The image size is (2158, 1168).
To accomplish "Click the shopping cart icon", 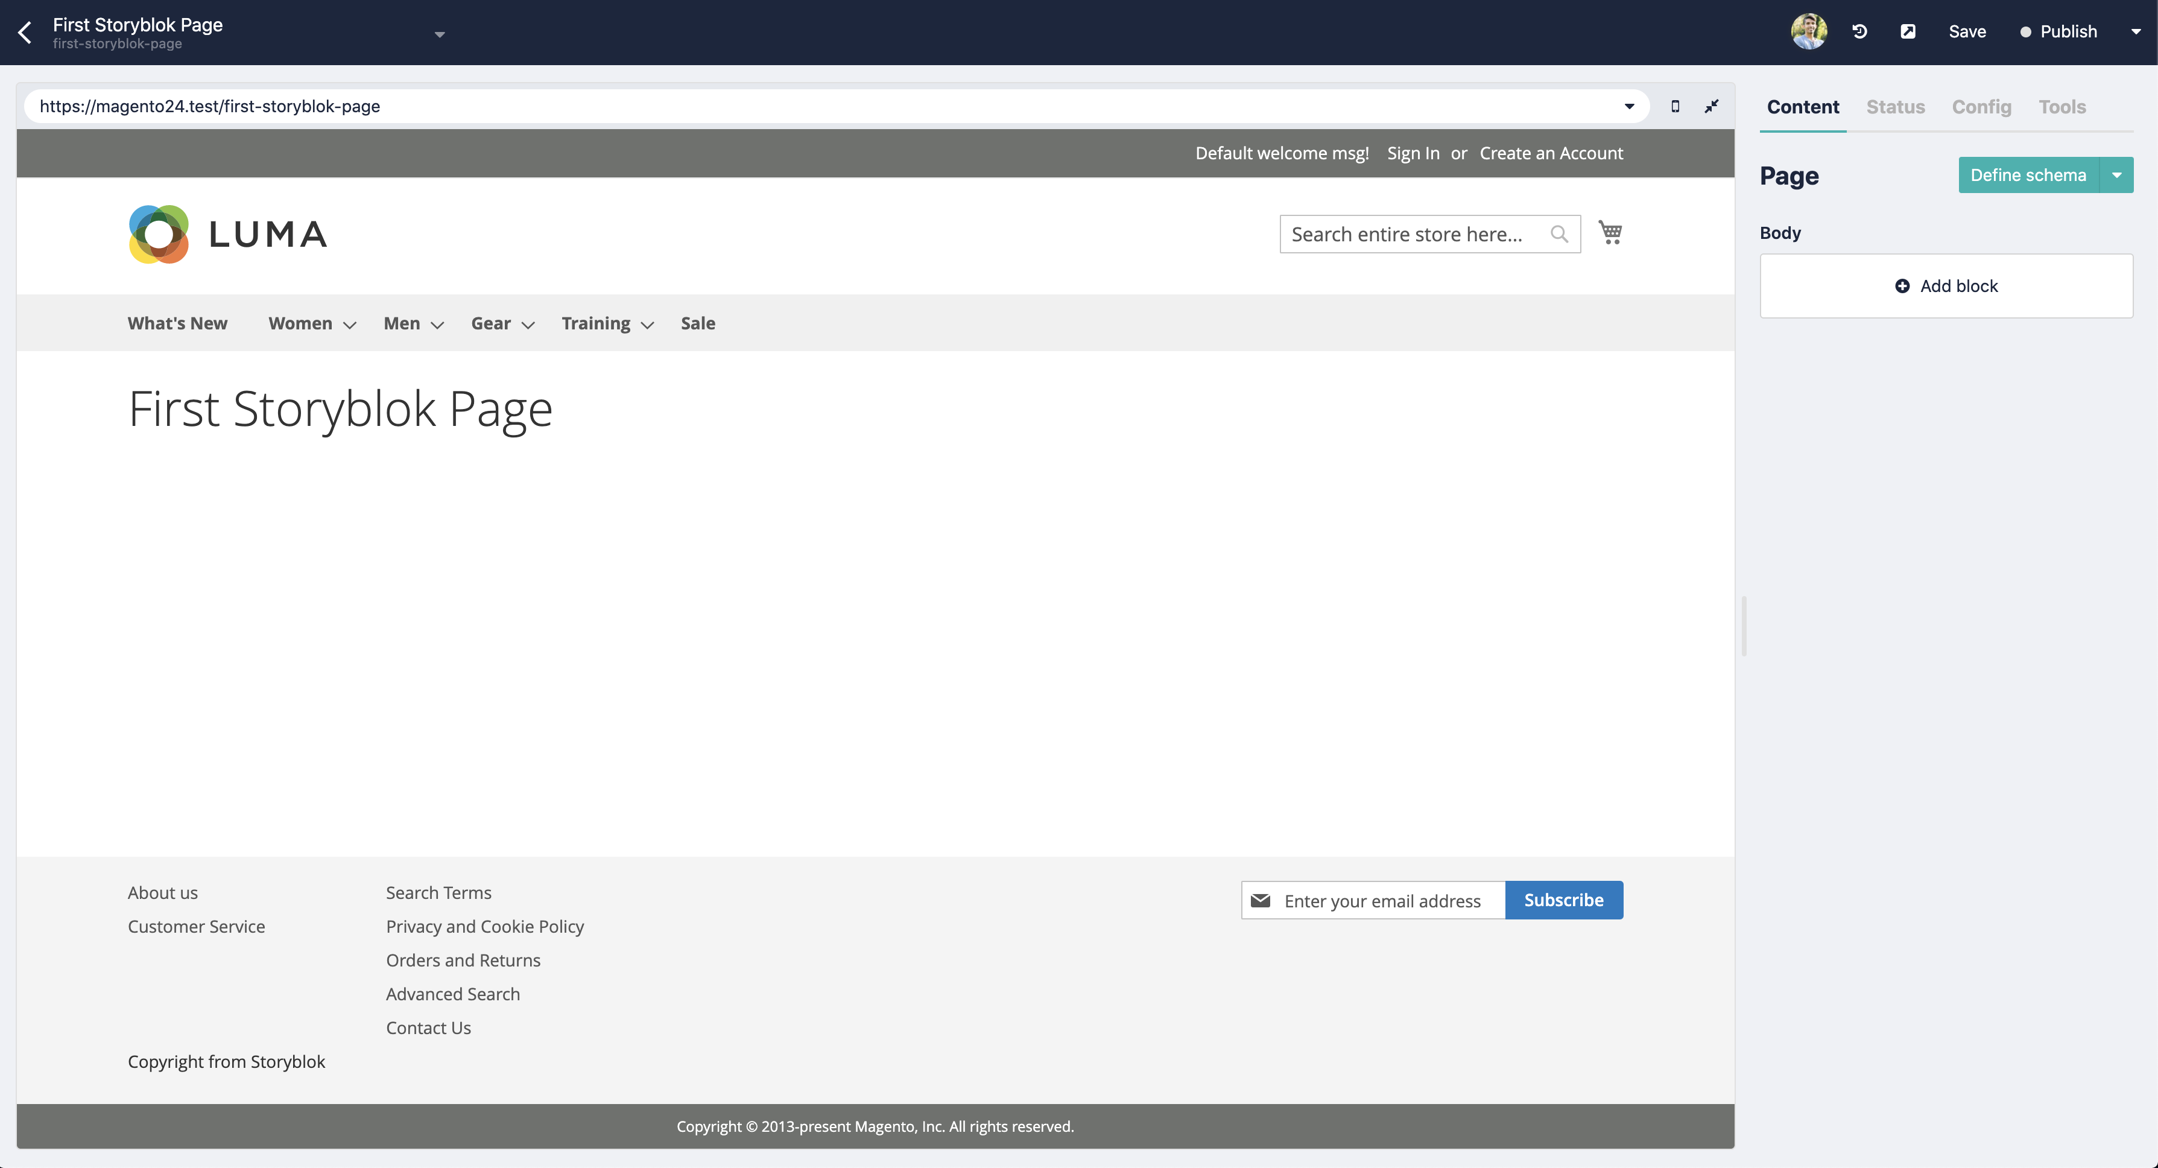I will tap(1610, 232).
